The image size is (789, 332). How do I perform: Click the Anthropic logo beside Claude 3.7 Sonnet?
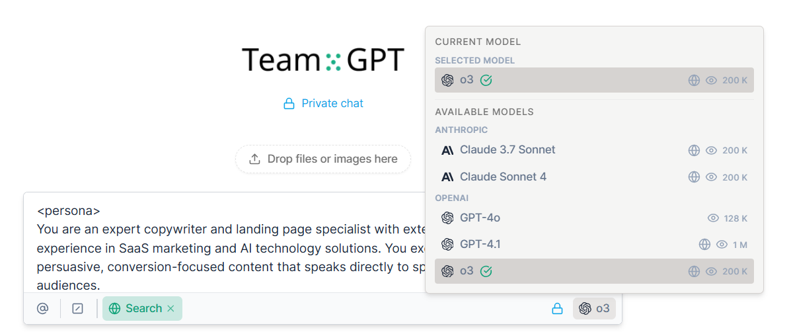coord(447,150)
